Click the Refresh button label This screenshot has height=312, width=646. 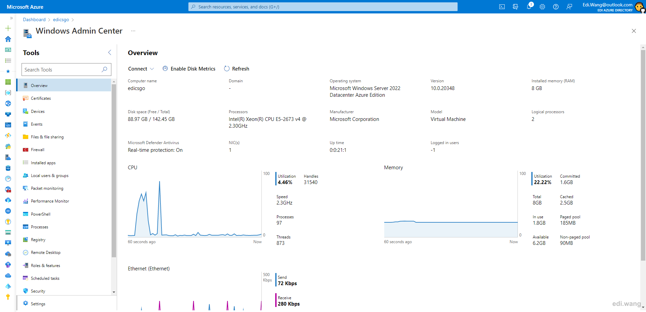tap(241, 69)
